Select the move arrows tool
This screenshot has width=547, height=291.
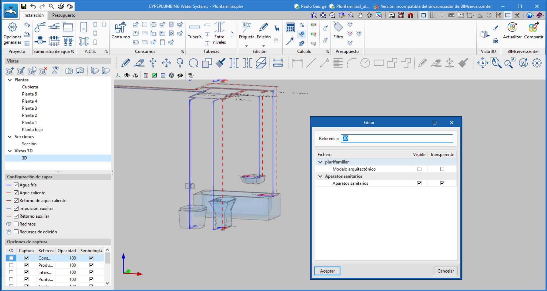(166, 63)
